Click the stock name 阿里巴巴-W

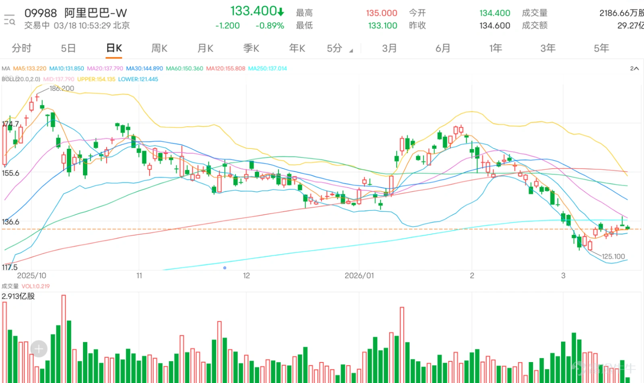pyautogui.click(x=96, y=13)
